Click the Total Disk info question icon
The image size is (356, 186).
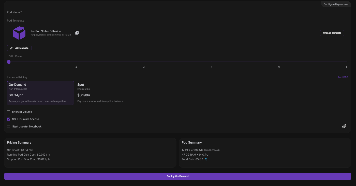click(206, 159)
